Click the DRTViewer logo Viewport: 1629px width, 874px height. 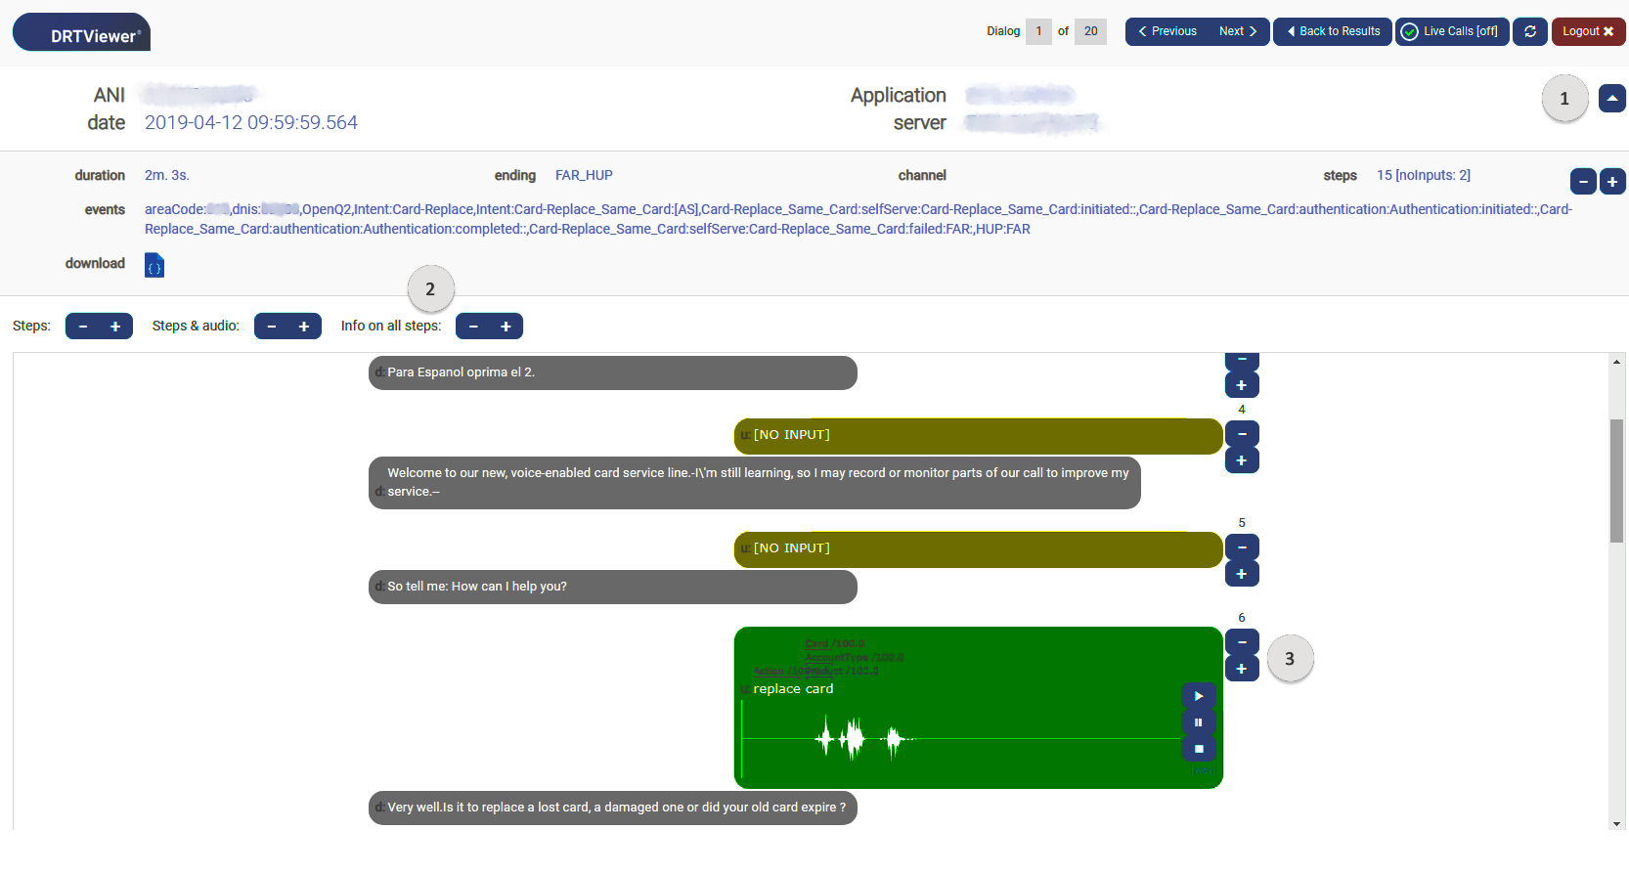[x=82, y=32]
